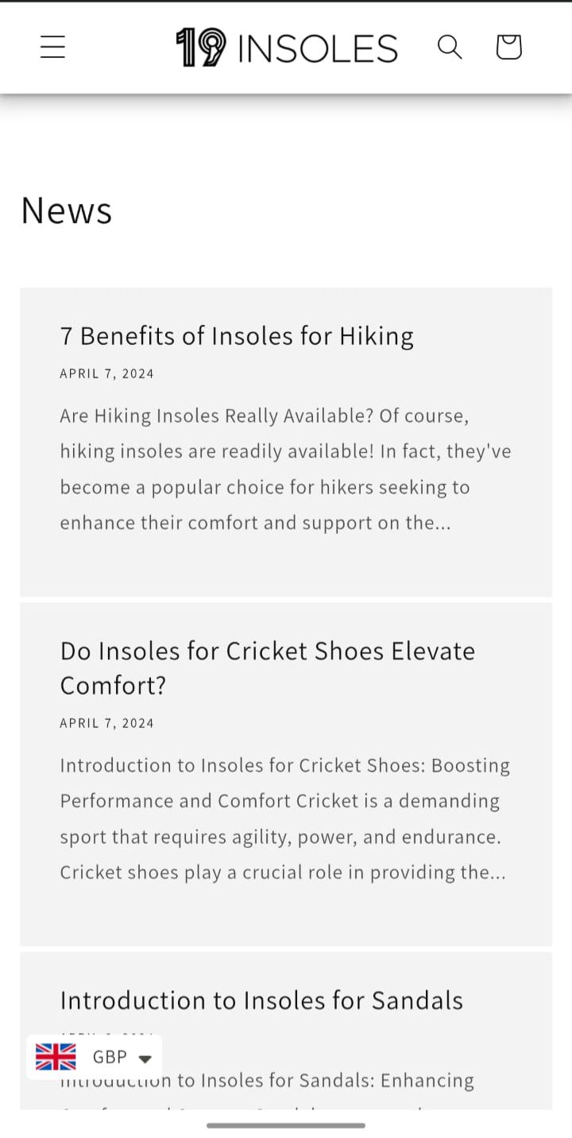572x1138 pixels.
Task: Open the shopping cart
Action: (x=508, y=47)
